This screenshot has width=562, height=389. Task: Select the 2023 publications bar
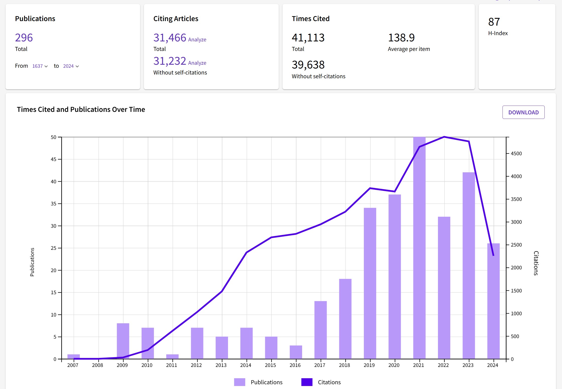coord(469,265)
